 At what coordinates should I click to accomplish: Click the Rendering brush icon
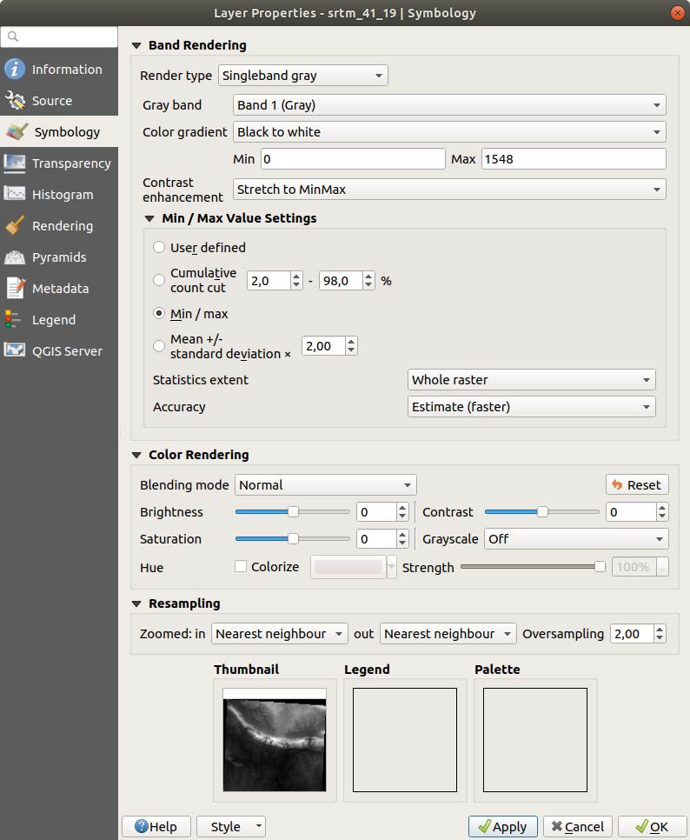pos(15,226)
